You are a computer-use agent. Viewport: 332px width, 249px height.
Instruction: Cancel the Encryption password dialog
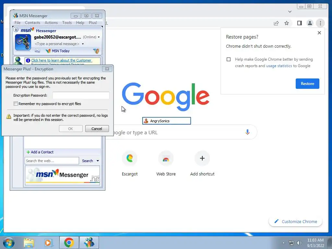tap(97, 128)
